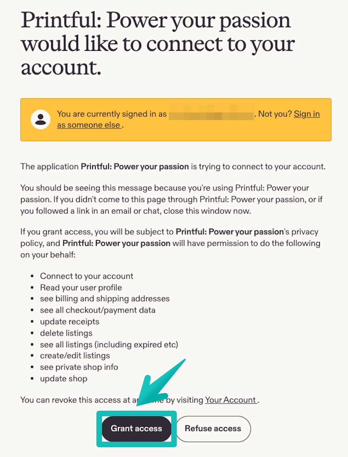This screenshot has width=348, height=457.
Task: Click the person avatar icon in yellow banner
Action: (40, 119)
